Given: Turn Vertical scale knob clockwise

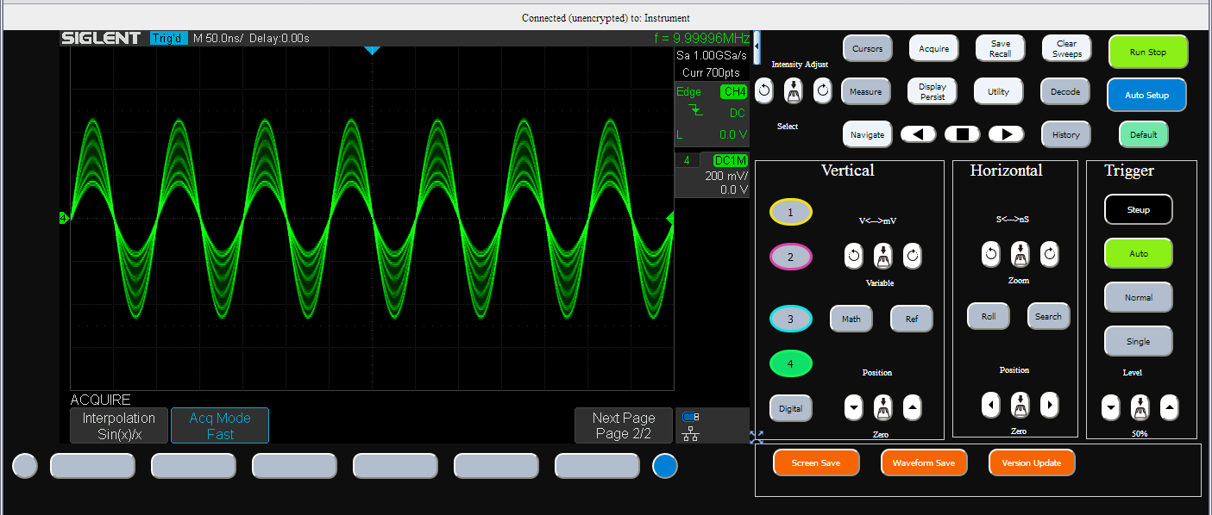Looking at the screenshot, I should click(912, 256).
